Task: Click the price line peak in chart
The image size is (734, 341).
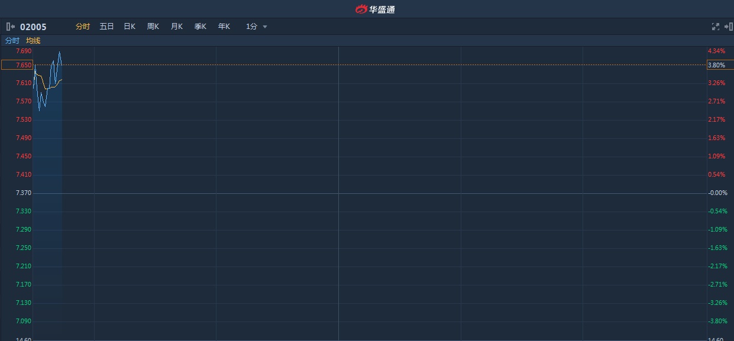Action: tap(59, 53)
